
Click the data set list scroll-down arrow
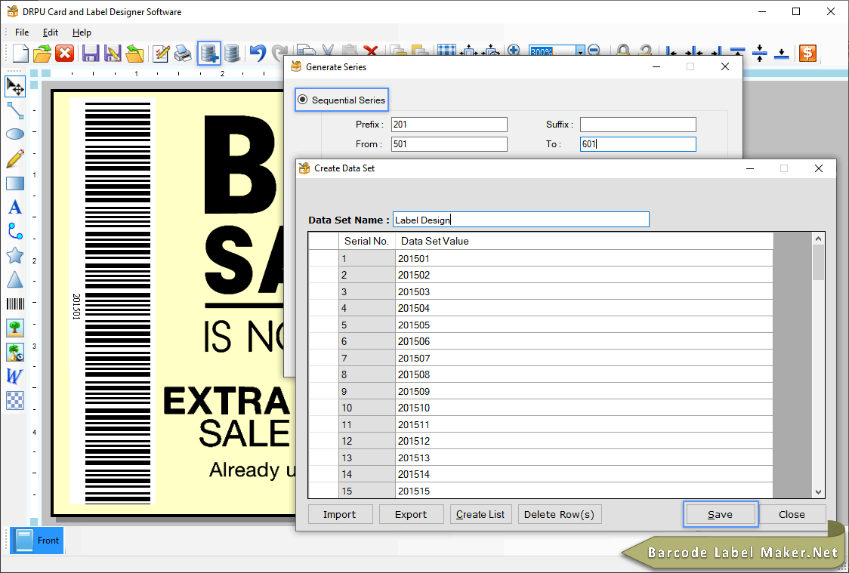[818, 491]
